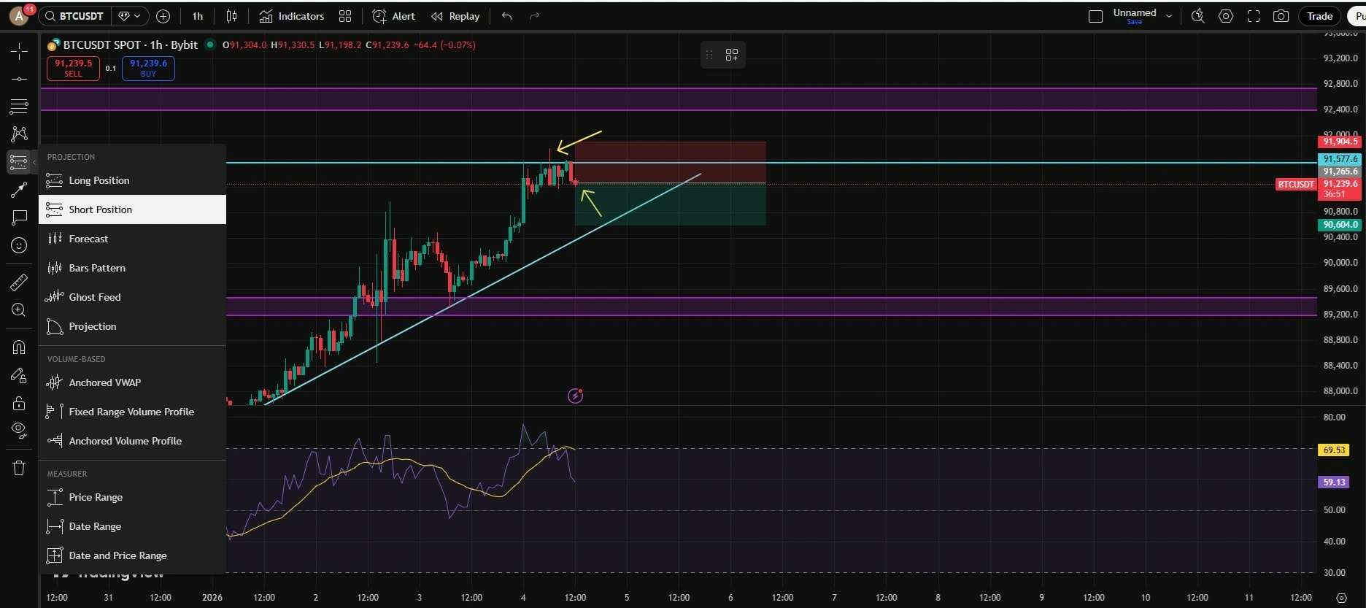Screen dimensions: 1366x608
Task: Select Anchored VWAP
Action: pyautogui.click(x=132, y=382)
